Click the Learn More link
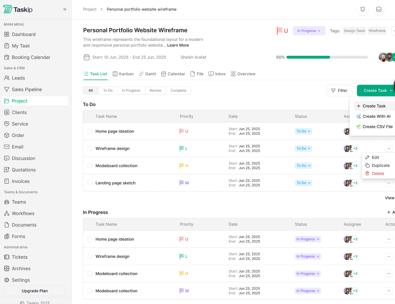395x304 pixels. [x=178, y=45]
